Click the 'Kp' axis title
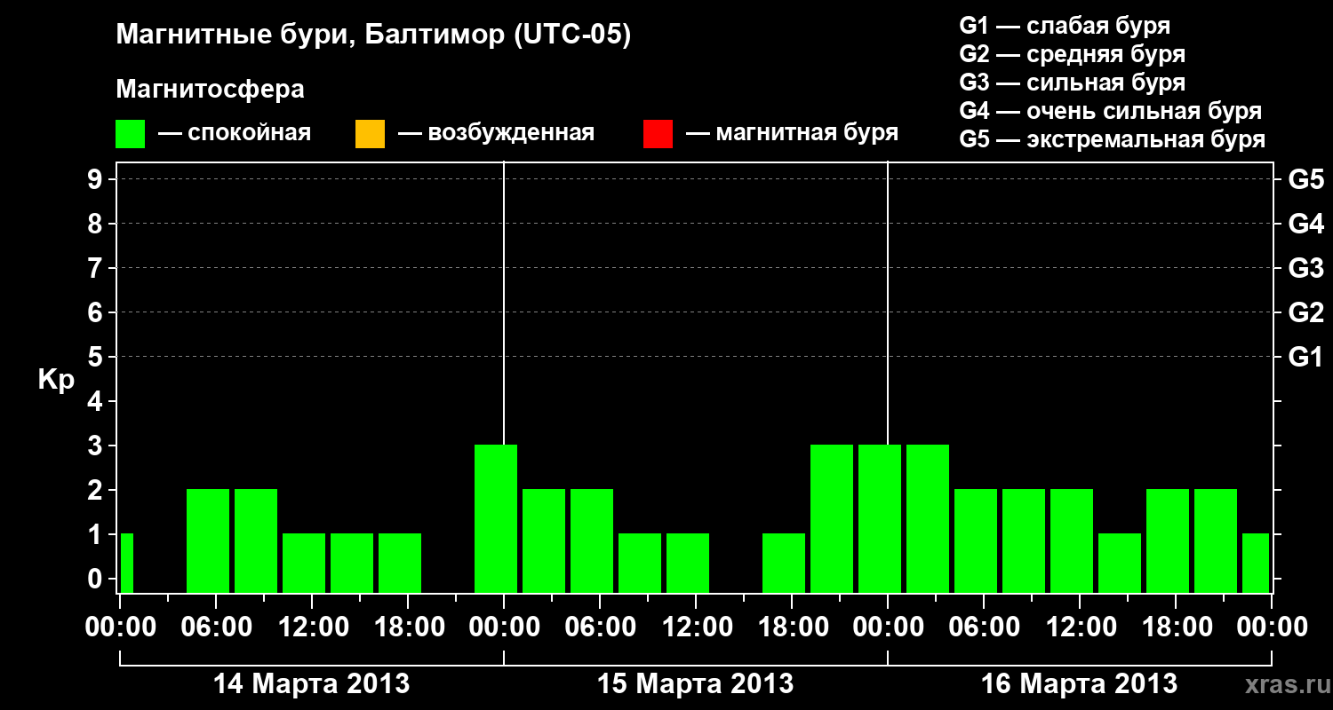Viewport: 1333px width, 710px height. click(56, 380)
